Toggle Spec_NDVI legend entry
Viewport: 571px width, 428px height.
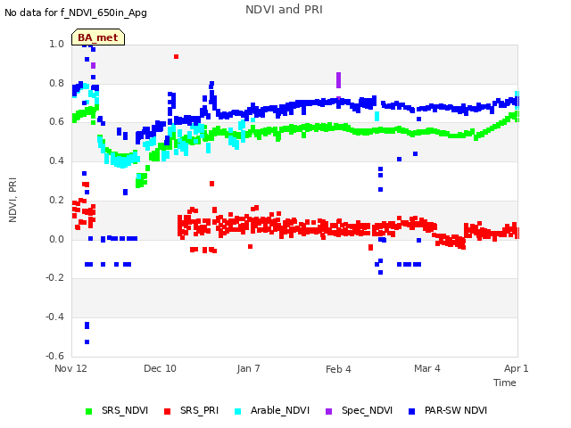(x=359, y=410)
